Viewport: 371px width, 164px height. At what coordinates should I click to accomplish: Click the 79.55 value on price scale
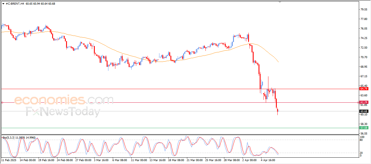[x=364, y=9]
